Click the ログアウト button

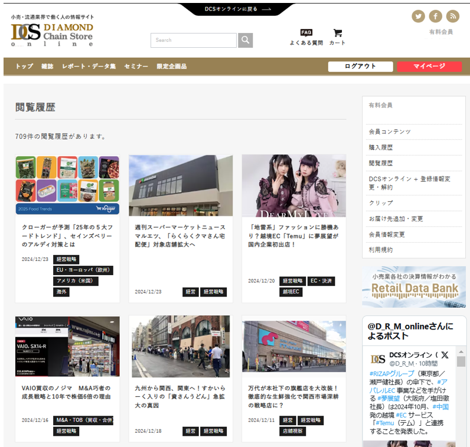[360, 67]
